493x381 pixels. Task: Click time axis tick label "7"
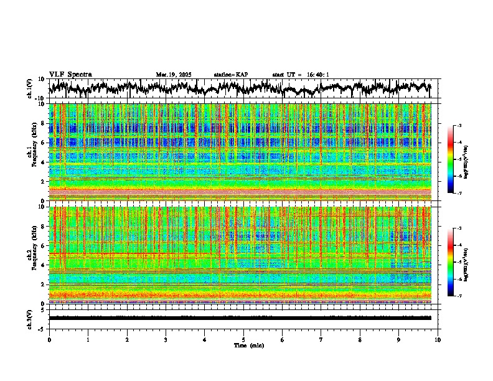coord(321,340)
